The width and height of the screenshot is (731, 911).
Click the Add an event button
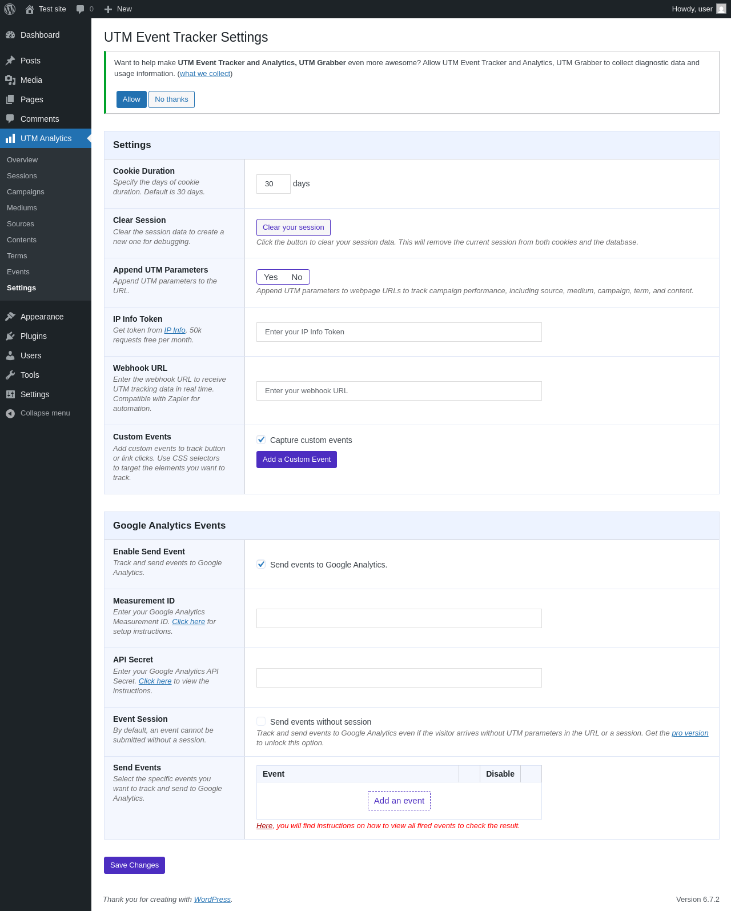(x=399, y=801)
